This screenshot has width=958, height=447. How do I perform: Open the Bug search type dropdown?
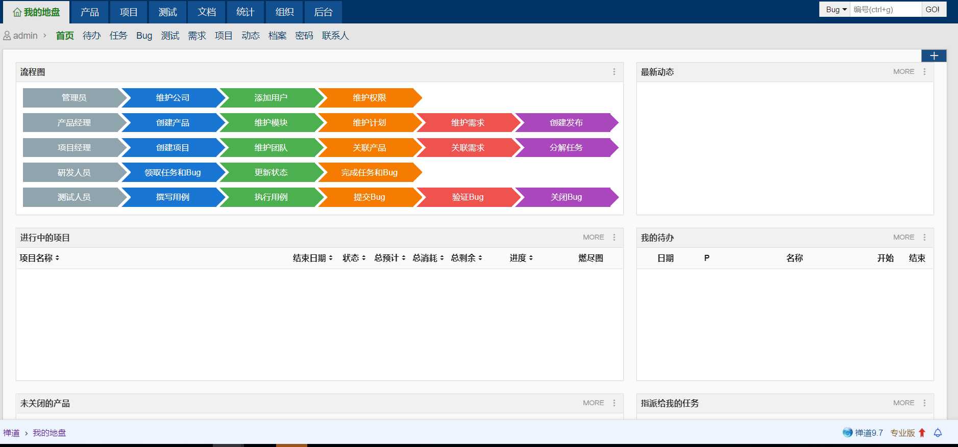[x=835, y=9]
